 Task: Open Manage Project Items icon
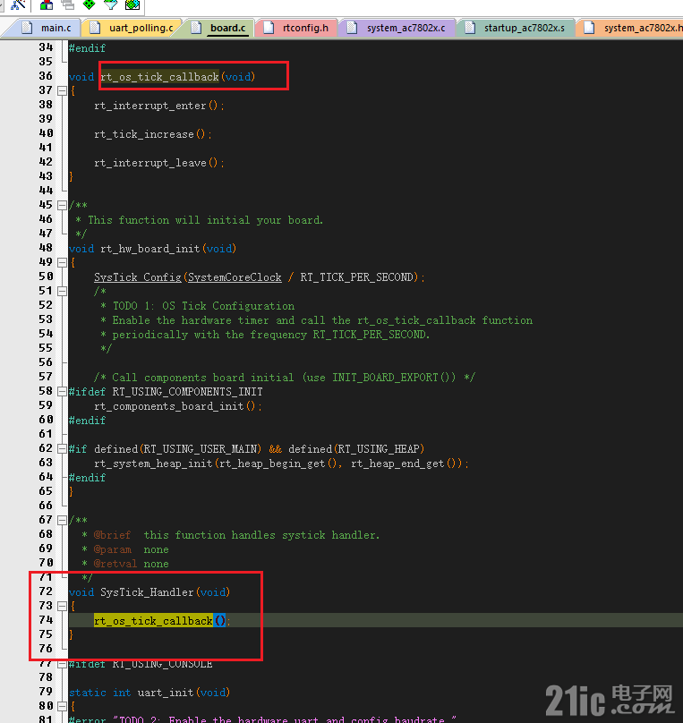click(x=47, y=4)
